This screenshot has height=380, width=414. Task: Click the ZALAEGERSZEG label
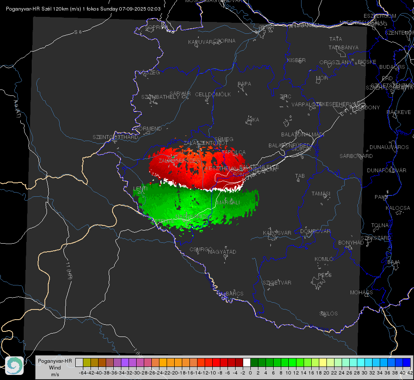[x=179, y=160]
